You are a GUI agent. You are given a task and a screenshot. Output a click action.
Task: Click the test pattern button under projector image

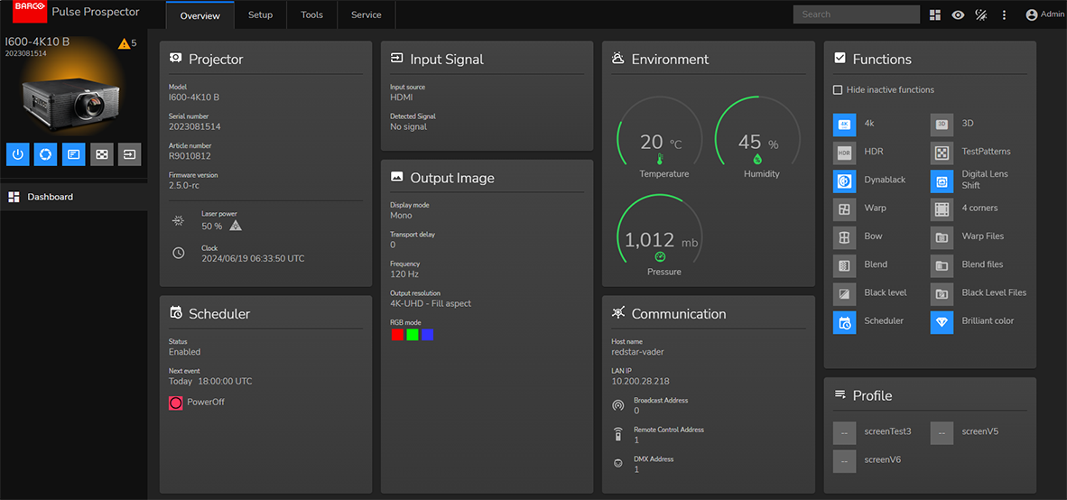102,154
